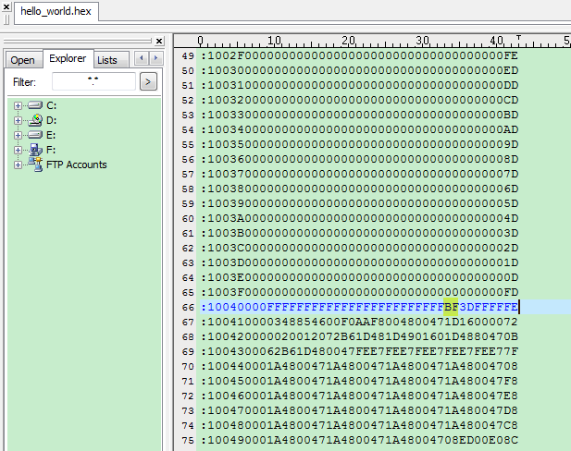
Task: Select the F: network drive icon
Action: point(35,150)
